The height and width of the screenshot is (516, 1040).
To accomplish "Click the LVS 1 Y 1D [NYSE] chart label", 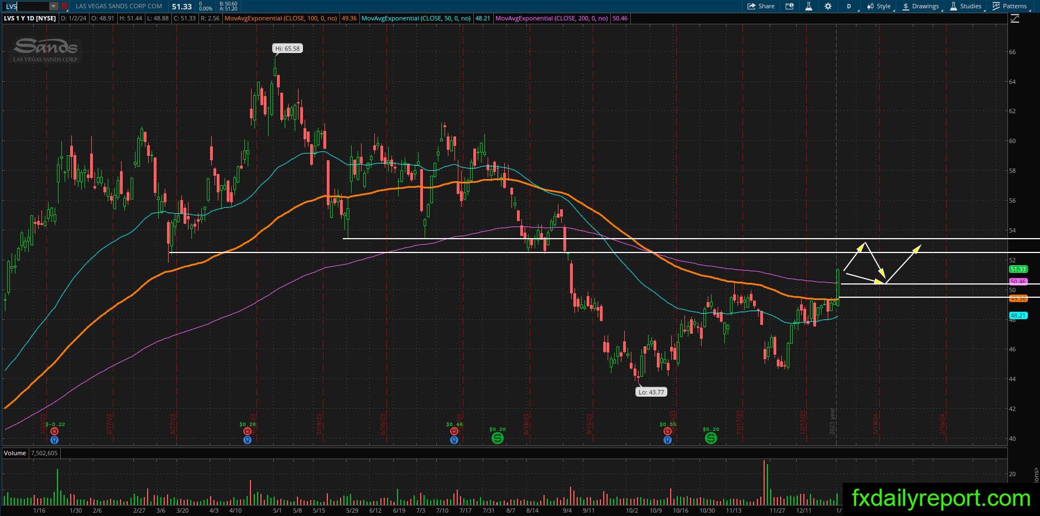I will (30, 18).
